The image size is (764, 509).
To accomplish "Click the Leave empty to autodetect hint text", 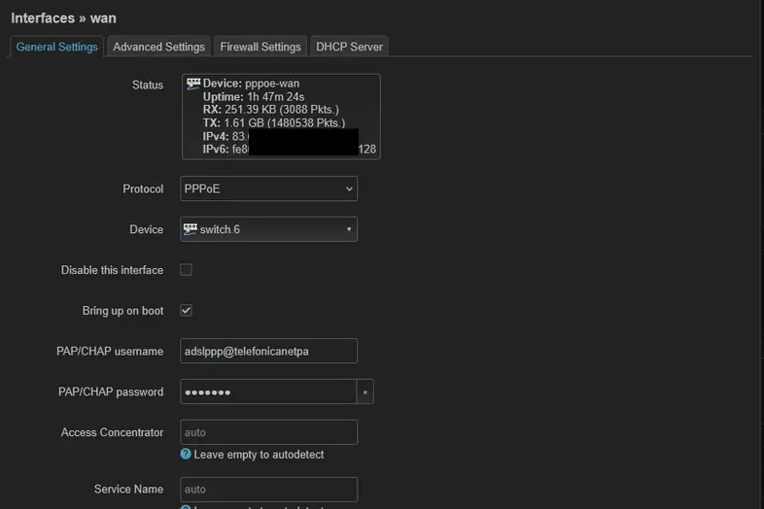I will point(259,455).
